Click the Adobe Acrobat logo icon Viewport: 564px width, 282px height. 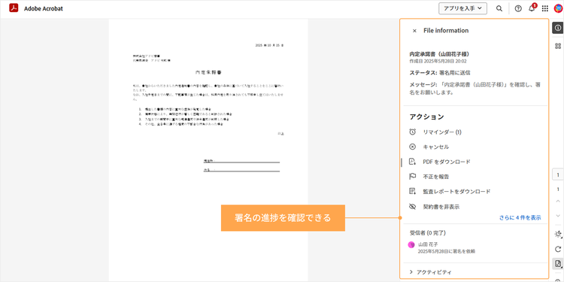[14, 8]
